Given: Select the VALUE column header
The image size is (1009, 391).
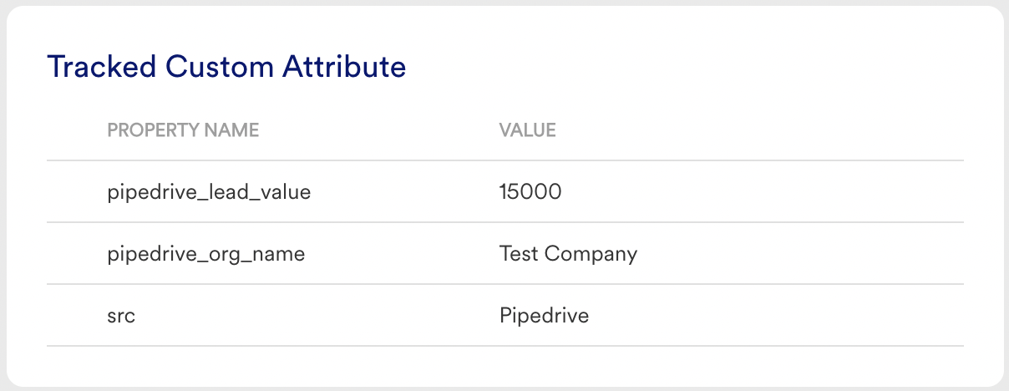Looking at the screenshot, I should tap(527, 130).
